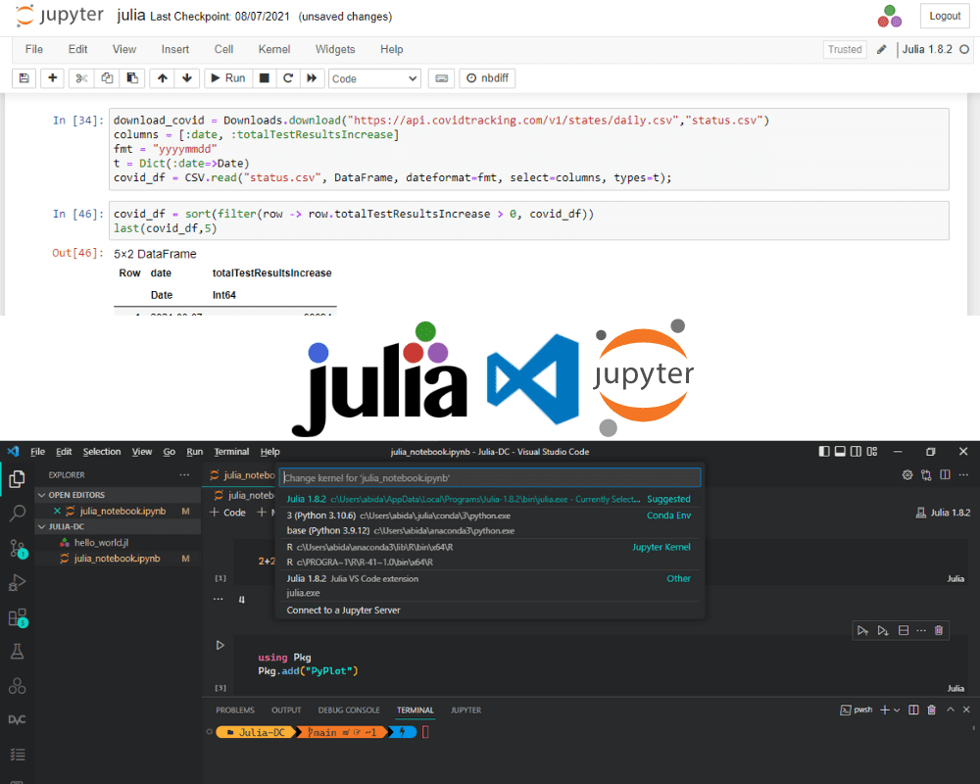This screenshot has height=784, width=980.
Task: Open Search in the VS Code activity bar
Action: pyautogui.click(x=17, y=514)
